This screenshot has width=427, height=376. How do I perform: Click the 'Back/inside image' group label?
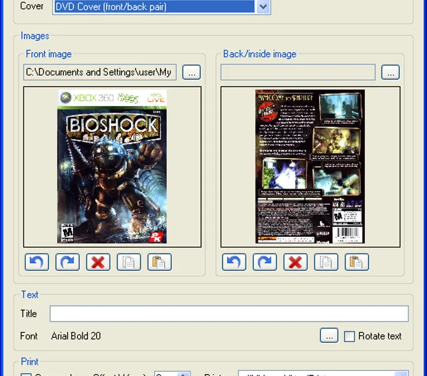tap(260, 54)
